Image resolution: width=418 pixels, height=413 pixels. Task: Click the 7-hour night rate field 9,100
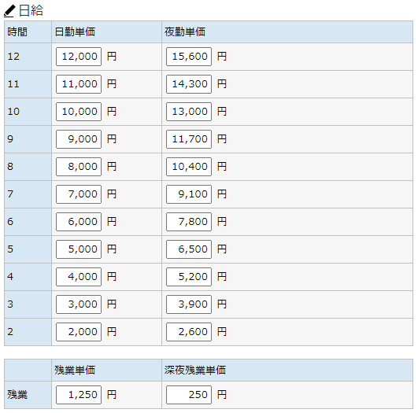[x=189, y=194]
